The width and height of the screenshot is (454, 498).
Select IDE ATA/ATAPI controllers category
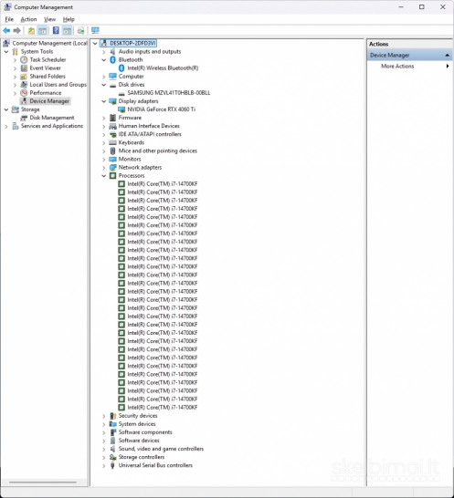pyautogui.click(x=150, y=134)
